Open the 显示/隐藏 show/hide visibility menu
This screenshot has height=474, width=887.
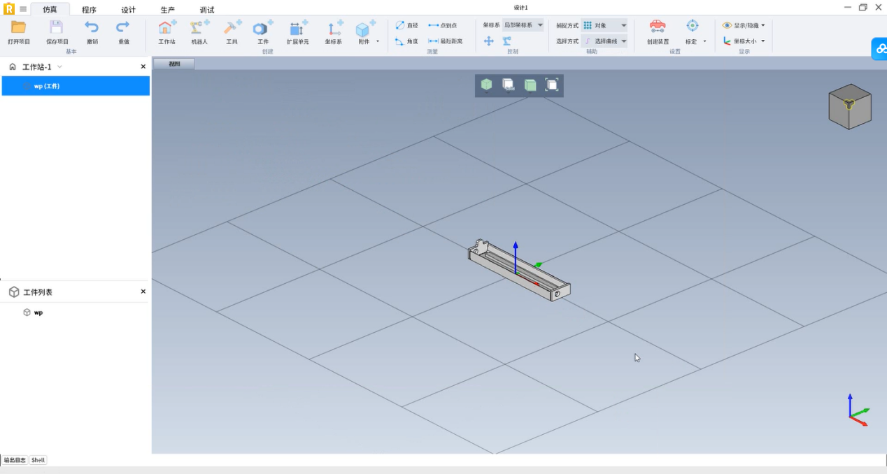tap(744, 25)
